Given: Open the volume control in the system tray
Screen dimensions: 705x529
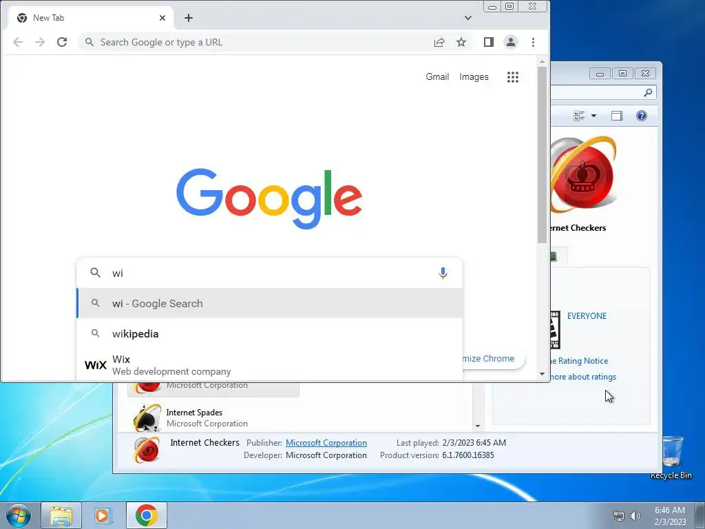Looking at the screenshot, I should tap(635, 516).
